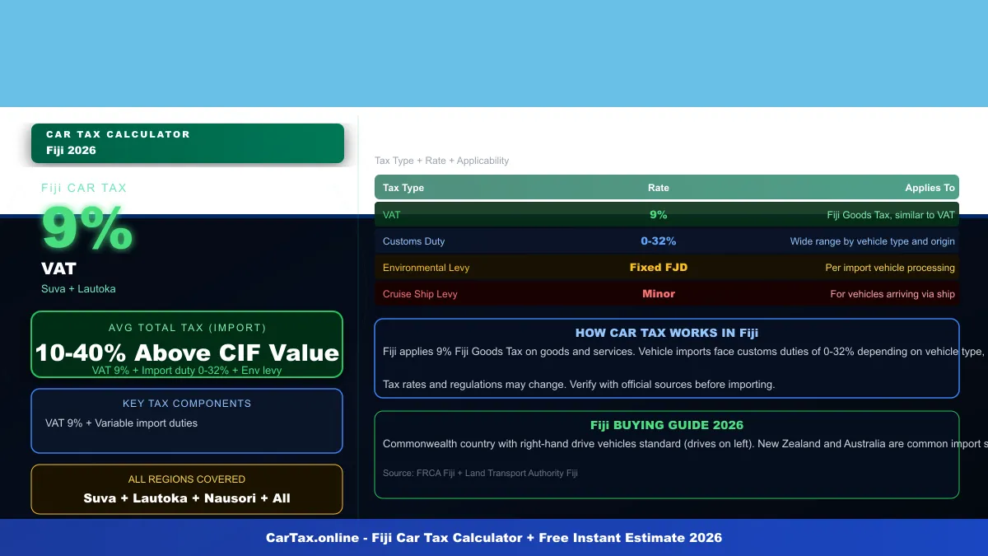The width and height of the screenshot is (988, 556).
Task: Click the 'Cruise Ship Levy' row label
Action: pyautogui.click(x=420, y=294)
